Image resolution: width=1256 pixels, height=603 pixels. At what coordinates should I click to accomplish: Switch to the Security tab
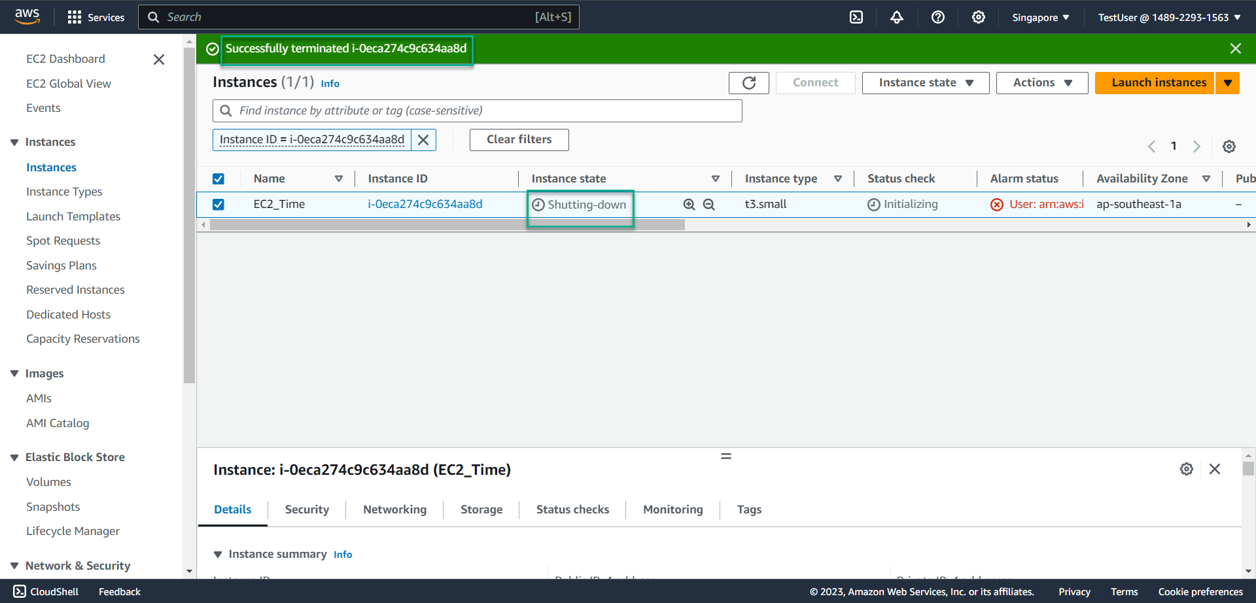(x=307, y=509)
